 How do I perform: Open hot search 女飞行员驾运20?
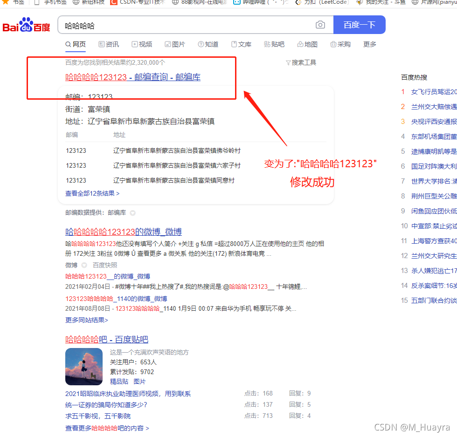pos(434,92)
